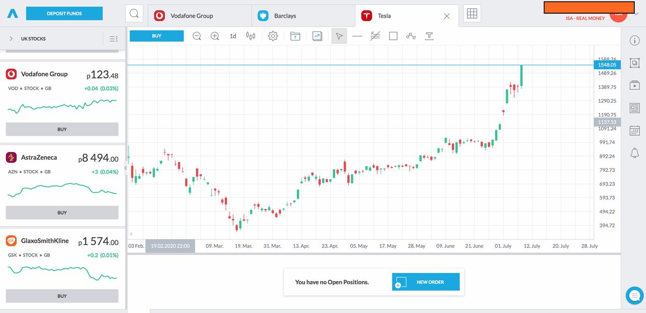Image resolution: width=646 pixels, height=313 pixels.
Task: Zoom in the chart with plus magnifier
Action: pyautogui.click(x=215, y=36)
